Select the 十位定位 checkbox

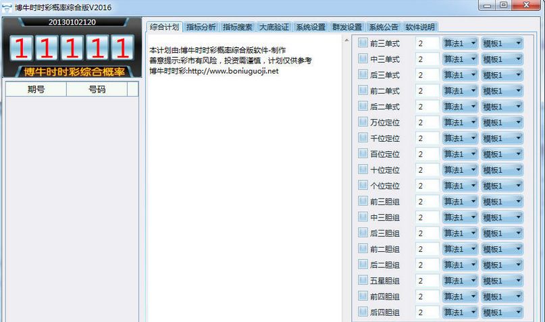pyautogui.click(x=363, y=169)
